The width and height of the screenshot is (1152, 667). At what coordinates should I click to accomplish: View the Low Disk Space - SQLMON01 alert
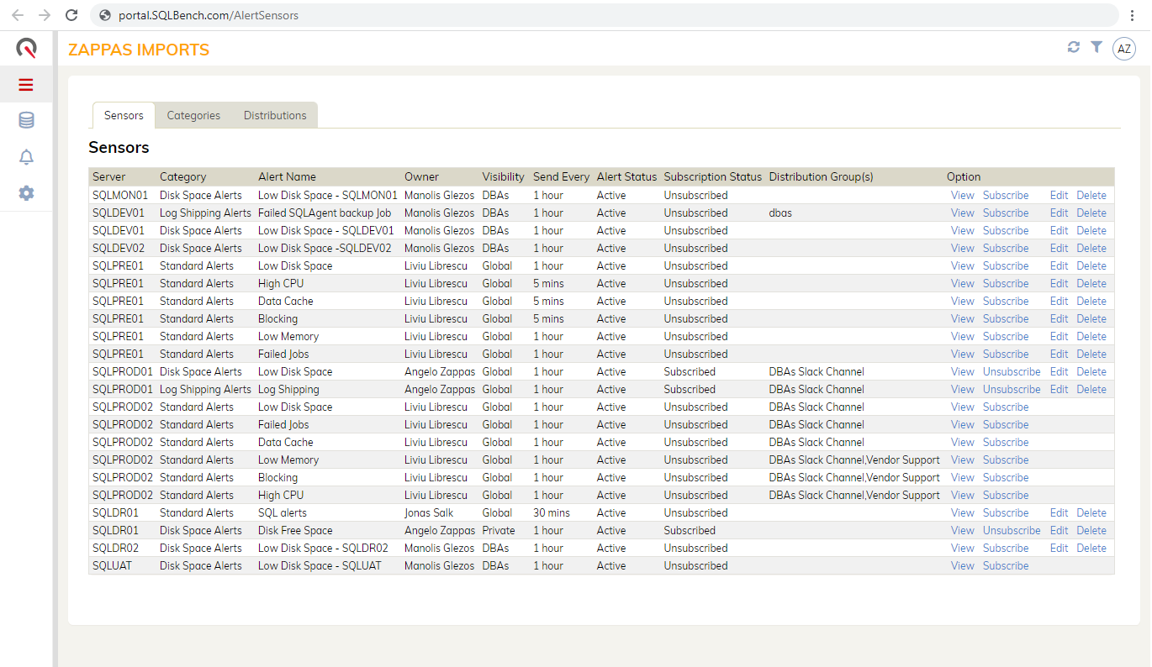click(962, 195)
